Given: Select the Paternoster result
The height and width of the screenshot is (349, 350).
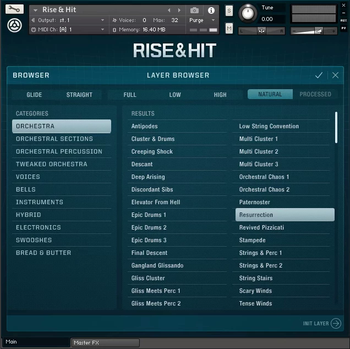Looking at the screenshot, I should [x=281, y=203].
